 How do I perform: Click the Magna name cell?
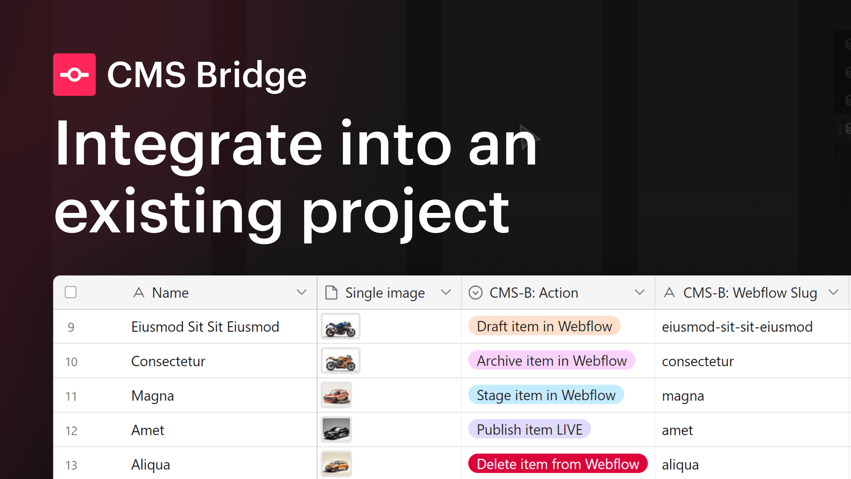pyautogui.click(x=152, y=396)
